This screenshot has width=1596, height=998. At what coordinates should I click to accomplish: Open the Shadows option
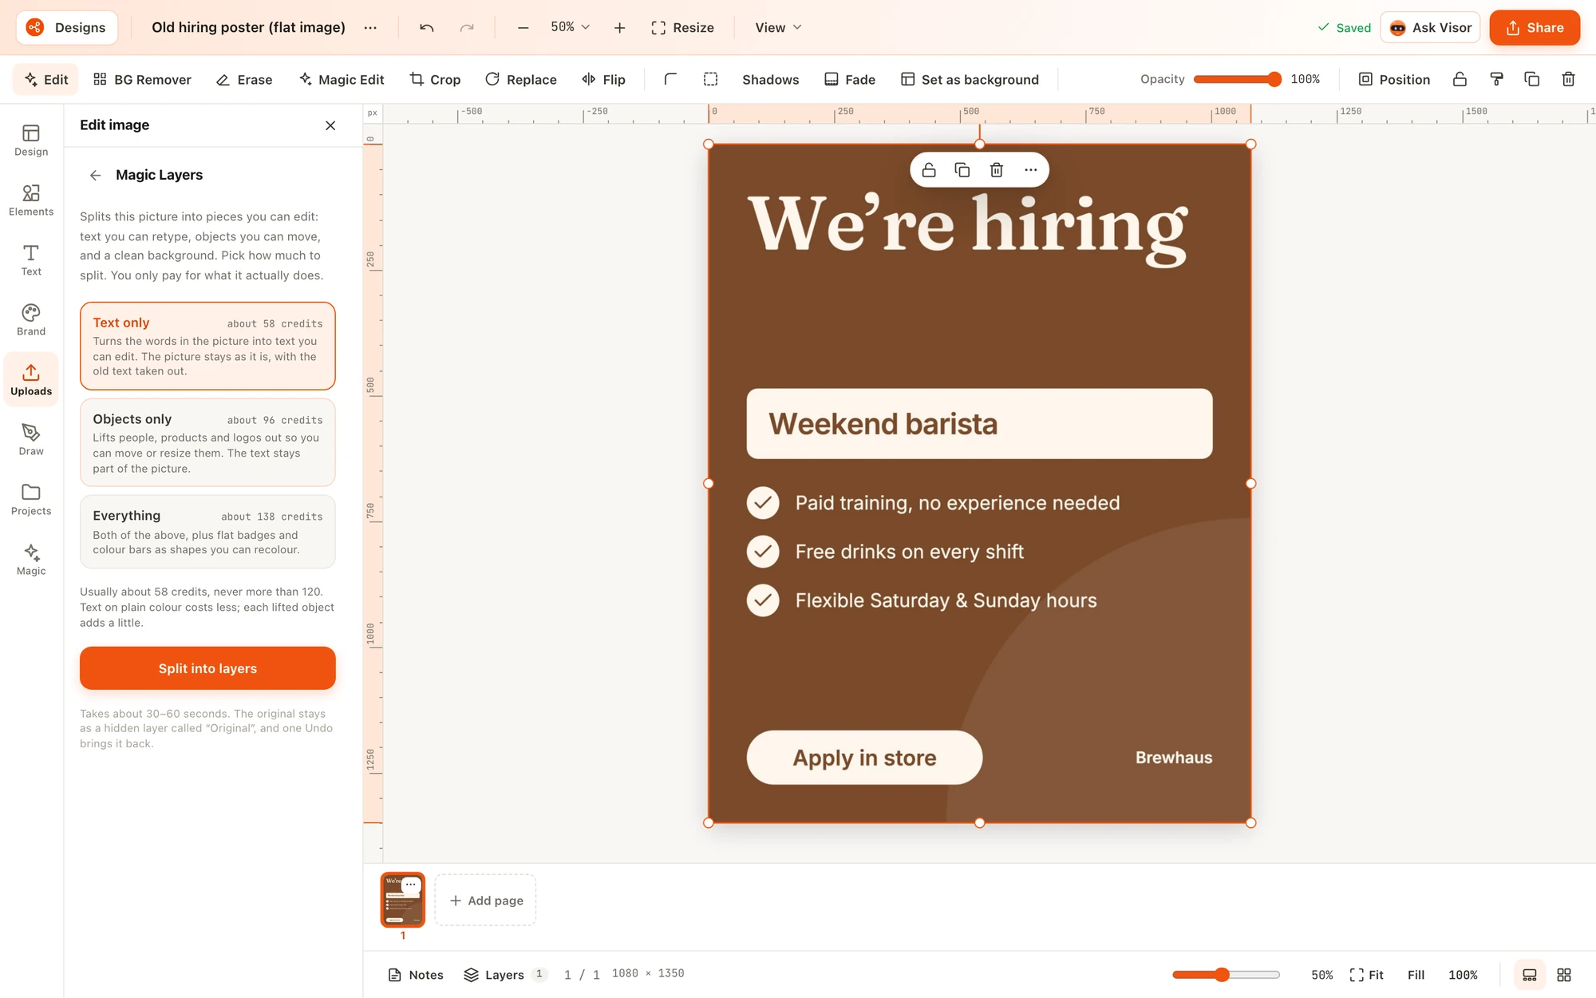click(x=770, y=79)
